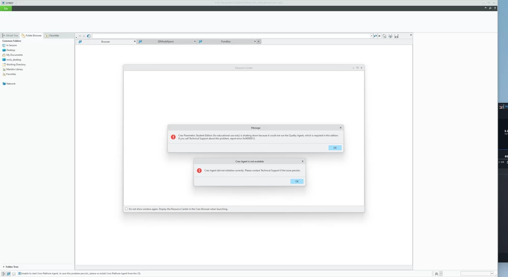Select the Browser tab
The width and height of the screenshot is (508, 277).
click(106, 42)
